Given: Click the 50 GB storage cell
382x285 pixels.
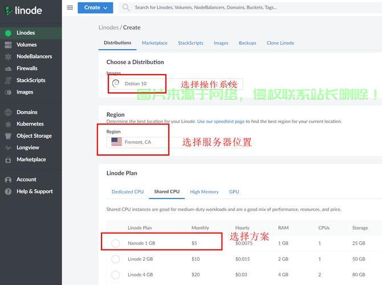Looking at the screenshot, I should pyautogui.click(x=359, y=259).
